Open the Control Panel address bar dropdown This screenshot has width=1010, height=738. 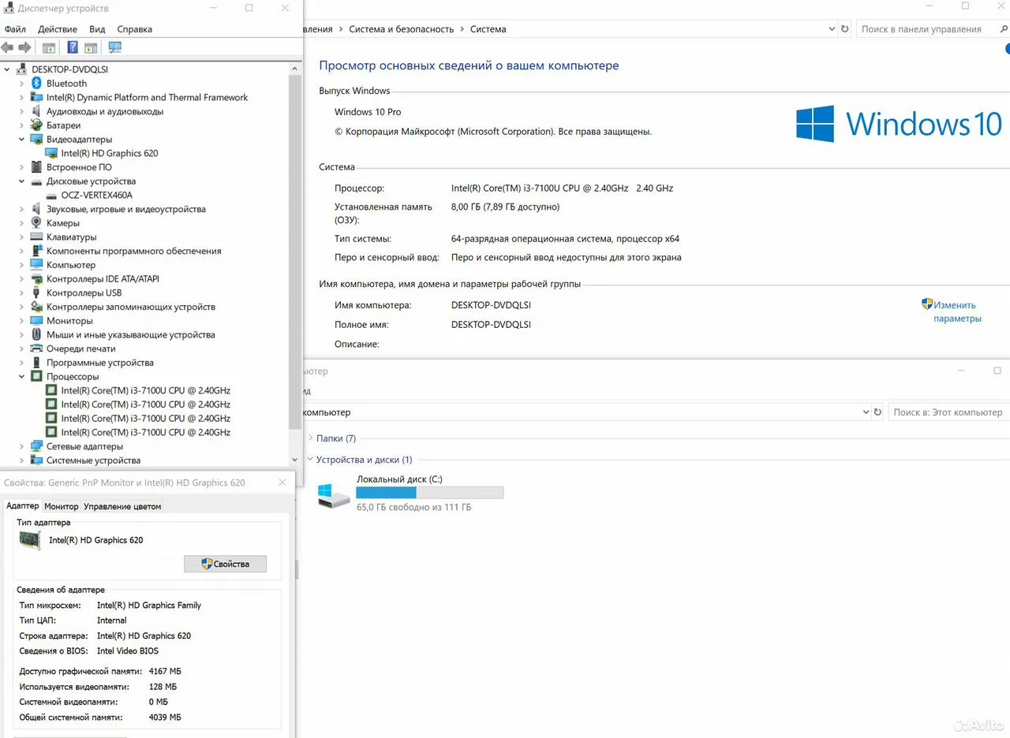click(x=832, y=29)
